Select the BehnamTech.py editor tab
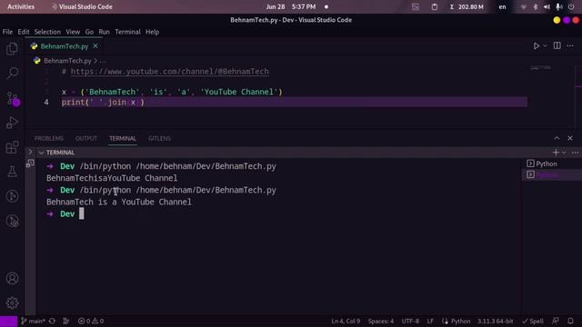The width and height of the screenshot is (582, 327). pyautogui.click(x=65, y=46)
